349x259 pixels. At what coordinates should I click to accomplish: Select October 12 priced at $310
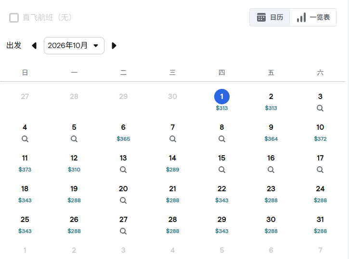click(74, 163)
